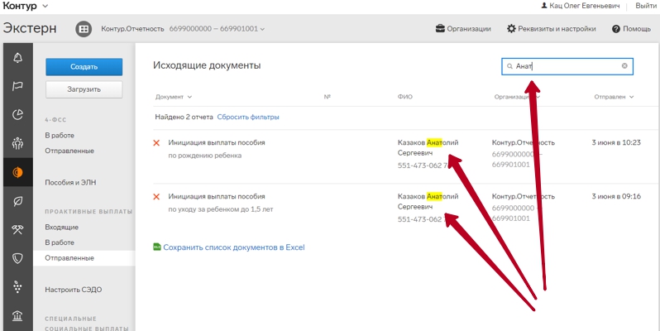660x331 pixels.
Task: Click the Загрузить button
Action: tap(84, 89)
